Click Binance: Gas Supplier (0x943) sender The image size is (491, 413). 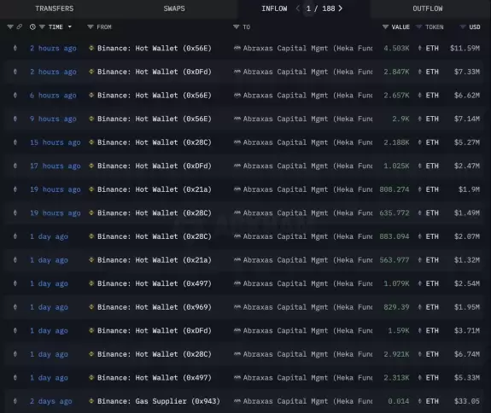pyautogui.click(x=159, y=401)
